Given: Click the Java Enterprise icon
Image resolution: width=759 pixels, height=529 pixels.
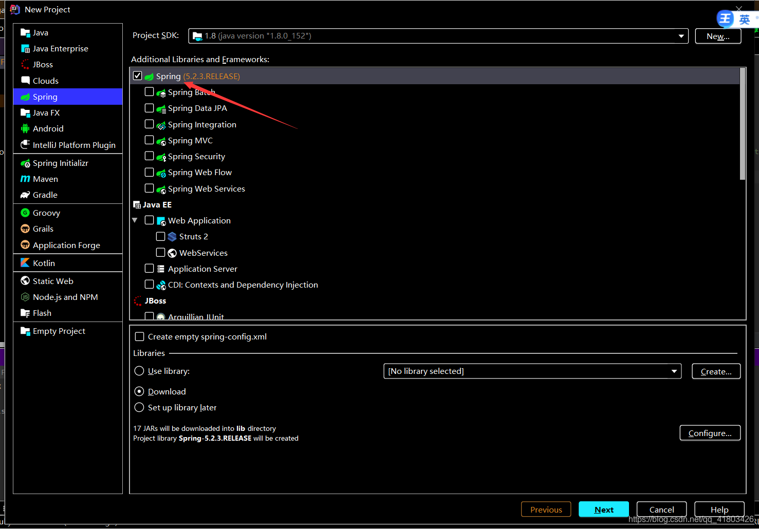Looking at the screenshot, I should tap(25, 49).
